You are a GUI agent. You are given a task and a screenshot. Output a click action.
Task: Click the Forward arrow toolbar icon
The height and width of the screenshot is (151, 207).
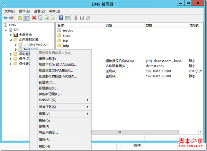pyautogui.click(x=12, y=18)
